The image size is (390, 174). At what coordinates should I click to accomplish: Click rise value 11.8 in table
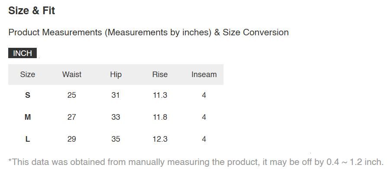pos(160,117)
